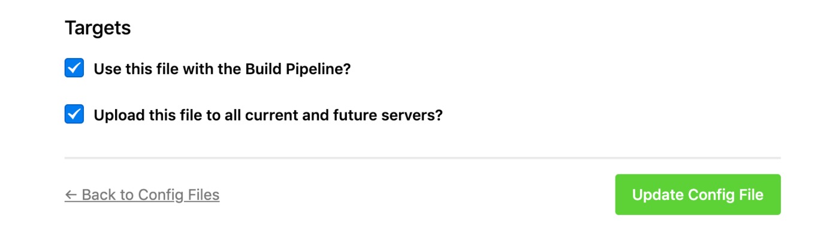Click the Update Config File button
839x230 pixels.
click(698, 195)
